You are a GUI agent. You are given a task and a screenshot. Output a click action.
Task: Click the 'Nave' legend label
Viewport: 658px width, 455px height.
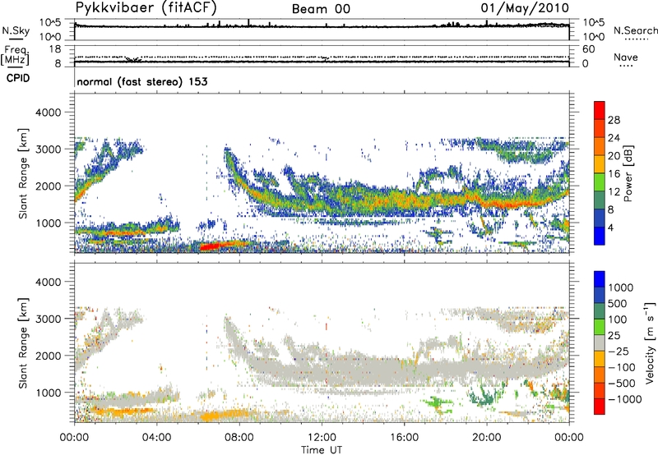click(x=625, y=57)
